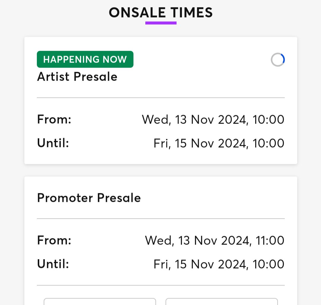Click empty space between the two presale cards

(x=160, y=170)
